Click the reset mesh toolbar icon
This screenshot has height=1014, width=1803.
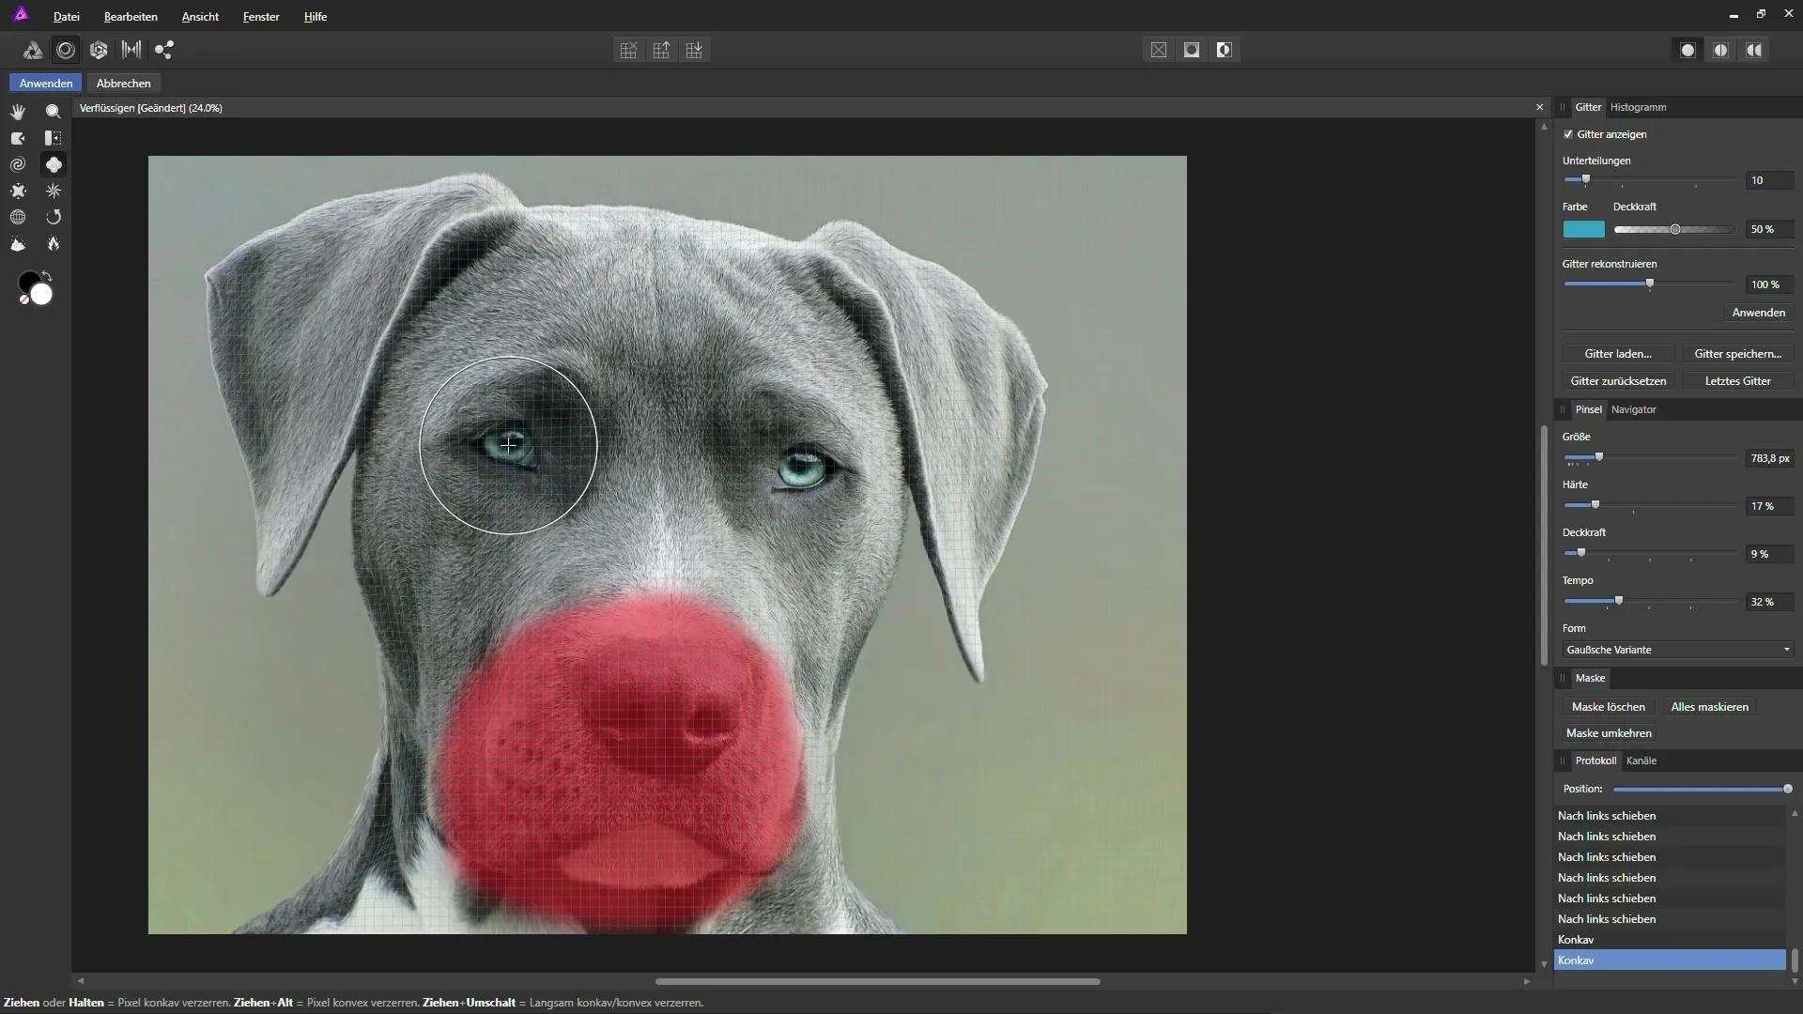pos(628,50)
